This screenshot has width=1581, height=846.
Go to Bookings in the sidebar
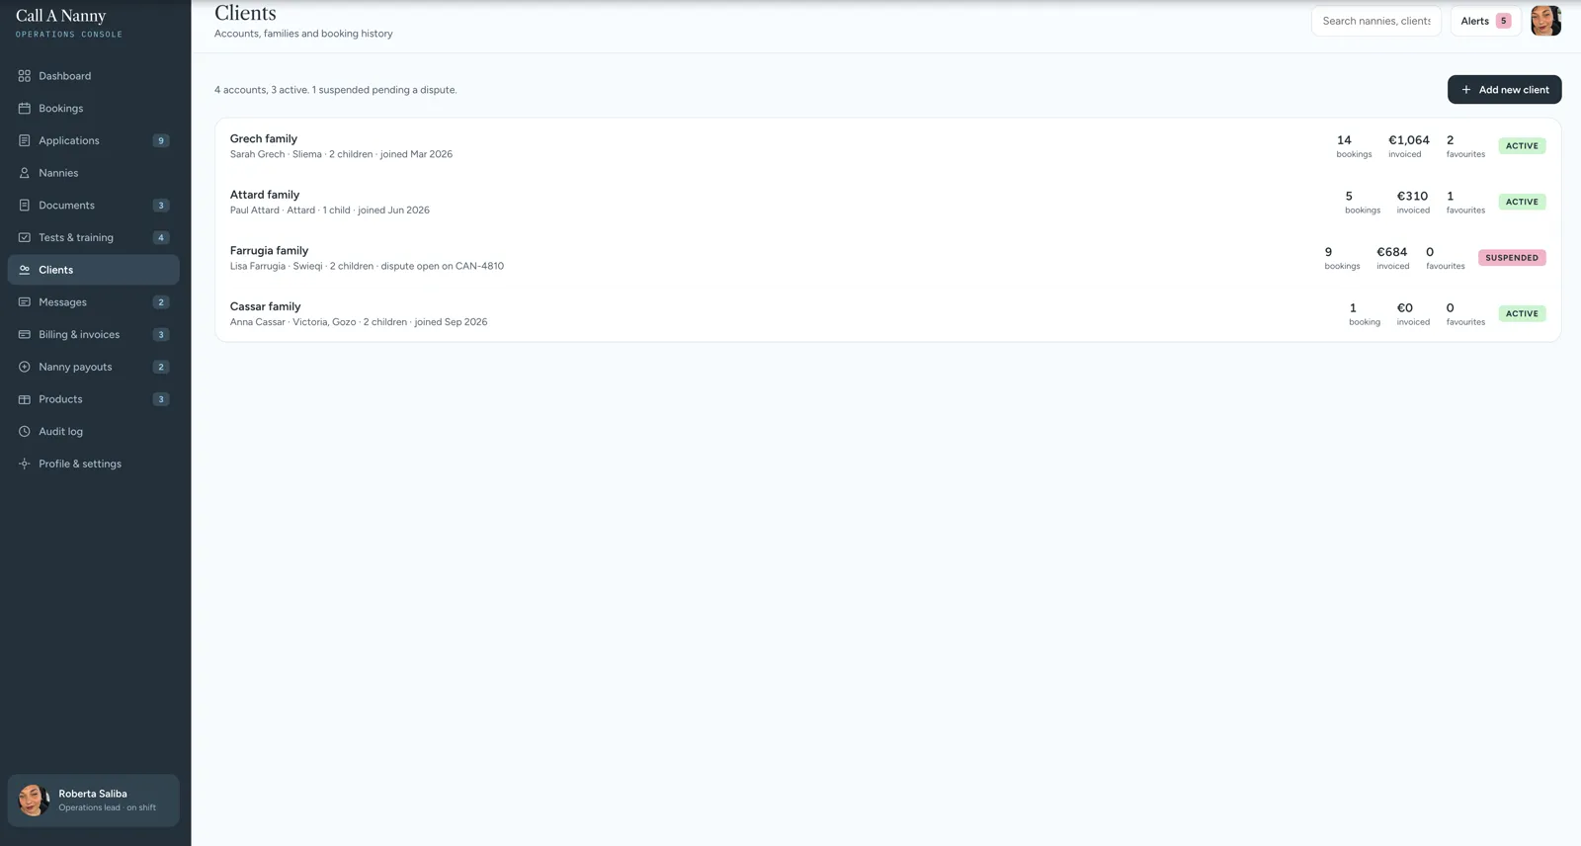94,109
